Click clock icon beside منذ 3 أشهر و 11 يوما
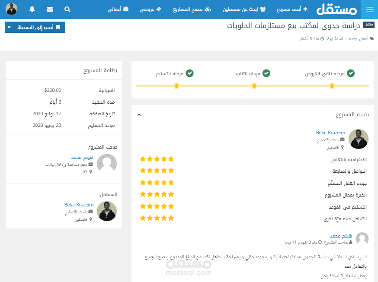This screenshot has height=282, width=378. click(x=320, y=242)
